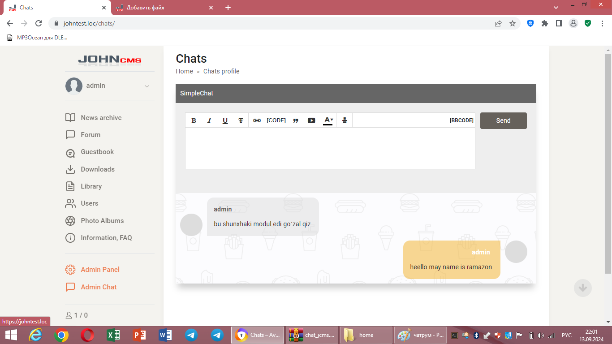The height and width of the screenshot is (344, 612).
Task: Open the text color picker dropdown
Action: pyautogui.click(x=328, y=120)
